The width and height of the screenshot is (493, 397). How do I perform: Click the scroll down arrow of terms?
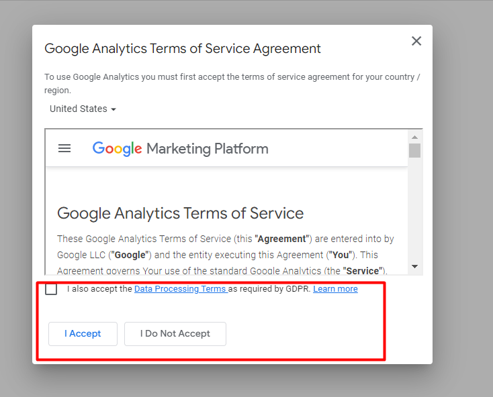point(414,266)
